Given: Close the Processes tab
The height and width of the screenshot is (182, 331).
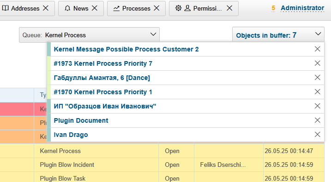Looking at the screenshot, I should (156, 8).
